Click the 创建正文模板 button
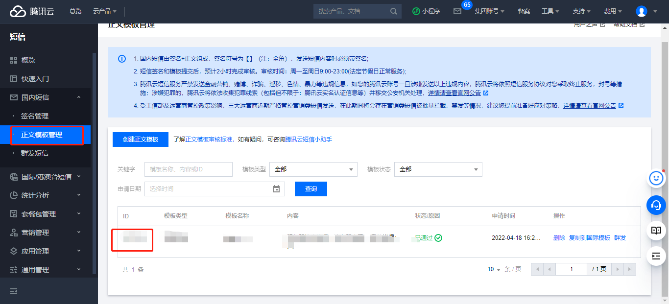Screen dimensions: 669x304 pos(141,139)
